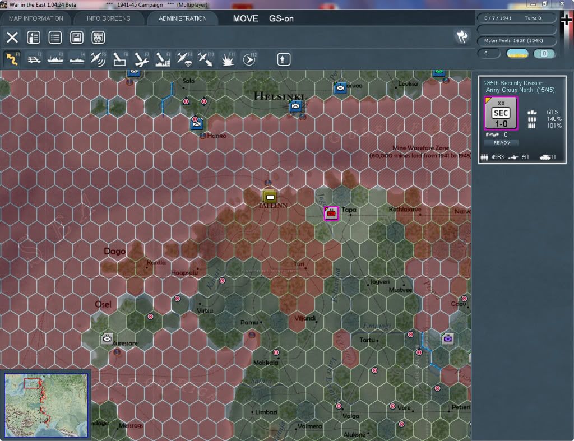Viewport: 574px width, 441px height.
Task: Click the Osel island label
Action: coord(103,304)
